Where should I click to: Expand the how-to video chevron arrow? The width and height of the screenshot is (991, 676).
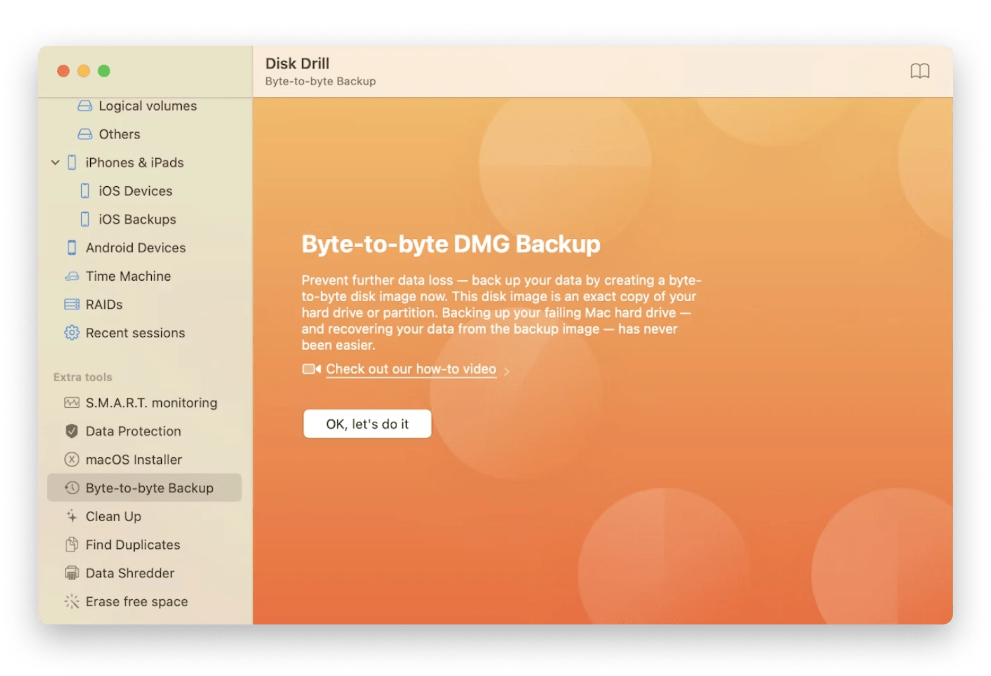pos(506,371)
